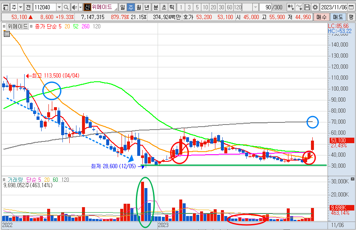The image size is (356, 230).
Task: Choose the 60 interval button
Action: click(229, 8)
